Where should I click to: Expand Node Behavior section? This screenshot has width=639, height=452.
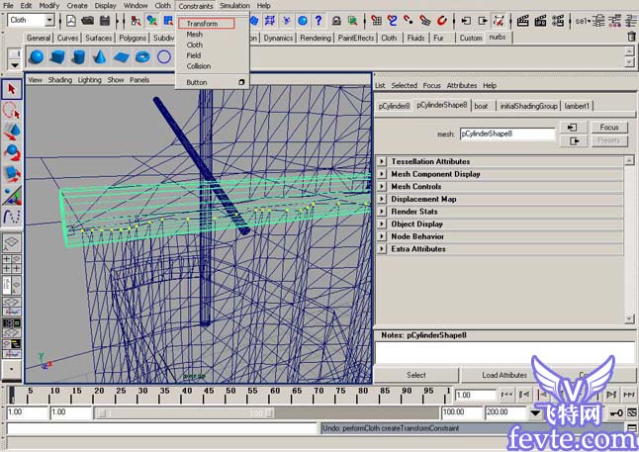(x=382, y=236)
